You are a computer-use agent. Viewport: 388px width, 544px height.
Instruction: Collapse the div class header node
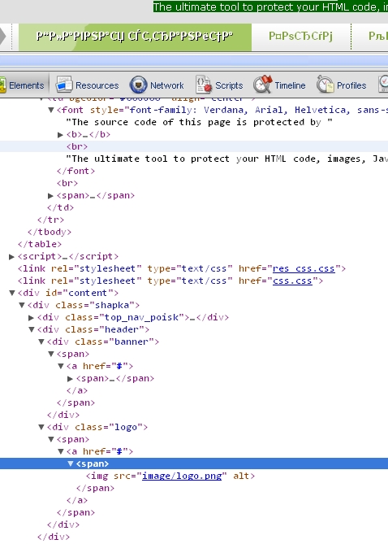(31, 329)
